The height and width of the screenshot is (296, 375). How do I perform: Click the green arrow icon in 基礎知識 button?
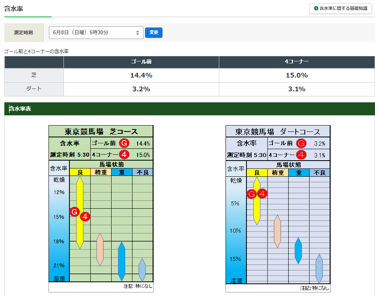click(316, 8)
